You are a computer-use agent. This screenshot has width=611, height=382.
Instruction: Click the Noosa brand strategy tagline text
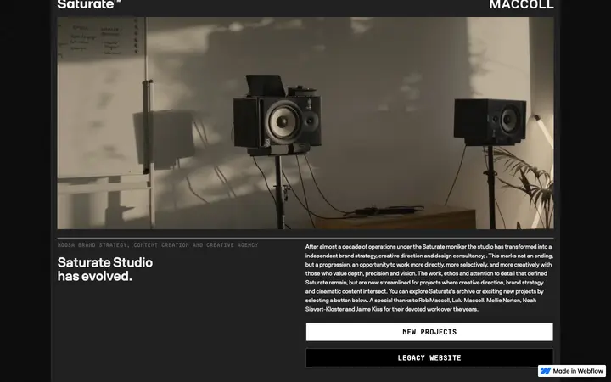pos(158,245)
